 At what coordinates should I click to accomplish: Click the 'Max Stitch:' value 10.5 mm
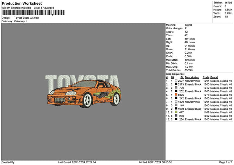coord(190,60)
